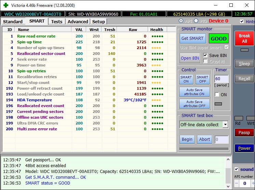Decrease the API number with minus

(x=237, y=184)
